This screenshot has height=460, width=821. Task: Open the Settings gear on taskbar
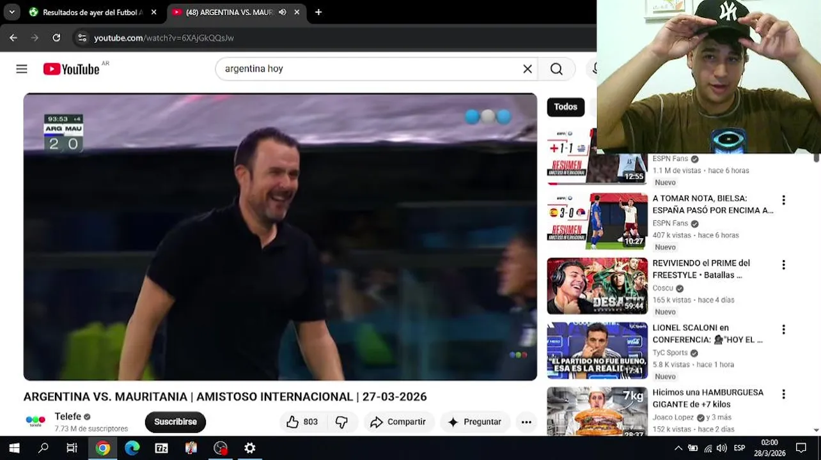click(x=249, y=448)
